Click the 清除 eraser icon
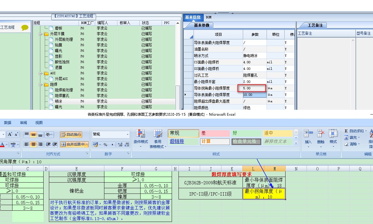 [346, 144]
